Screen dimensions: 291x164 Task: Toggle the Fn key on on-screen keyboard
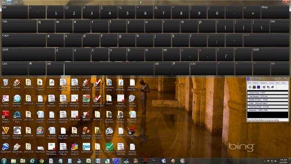[280, 68]
